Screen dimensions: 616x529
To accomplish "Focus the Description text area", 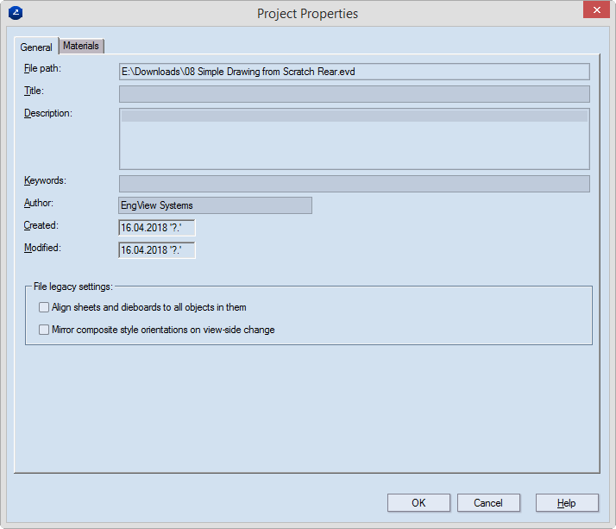I will click(x=354, y=138).
